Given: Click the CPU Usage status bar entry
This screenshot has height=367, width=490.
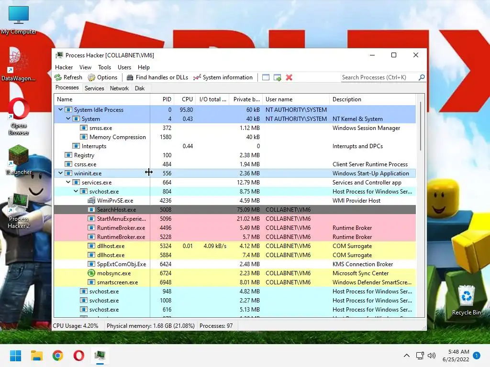Looking at the screenshot, I should [x=75, y=326].
